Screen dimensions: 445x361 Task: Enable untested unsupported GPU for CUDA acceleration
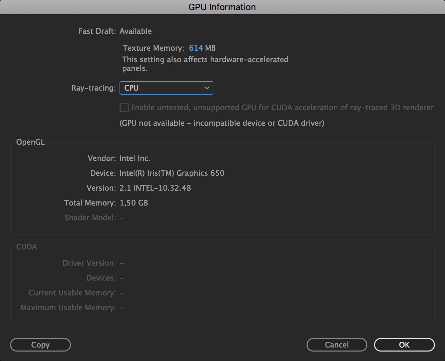pos(124,107)
